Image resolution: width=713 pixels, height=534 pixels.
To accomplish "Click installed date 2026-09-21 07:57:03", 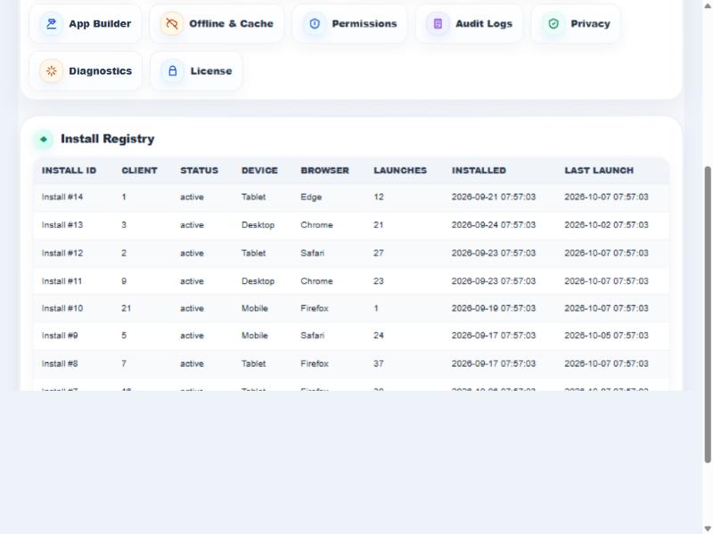I will [494, 197].
